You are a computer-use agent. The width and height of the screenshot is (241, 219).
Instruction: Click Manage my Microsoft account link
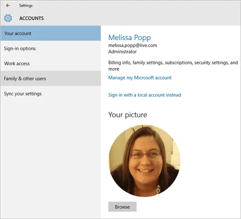140,78
